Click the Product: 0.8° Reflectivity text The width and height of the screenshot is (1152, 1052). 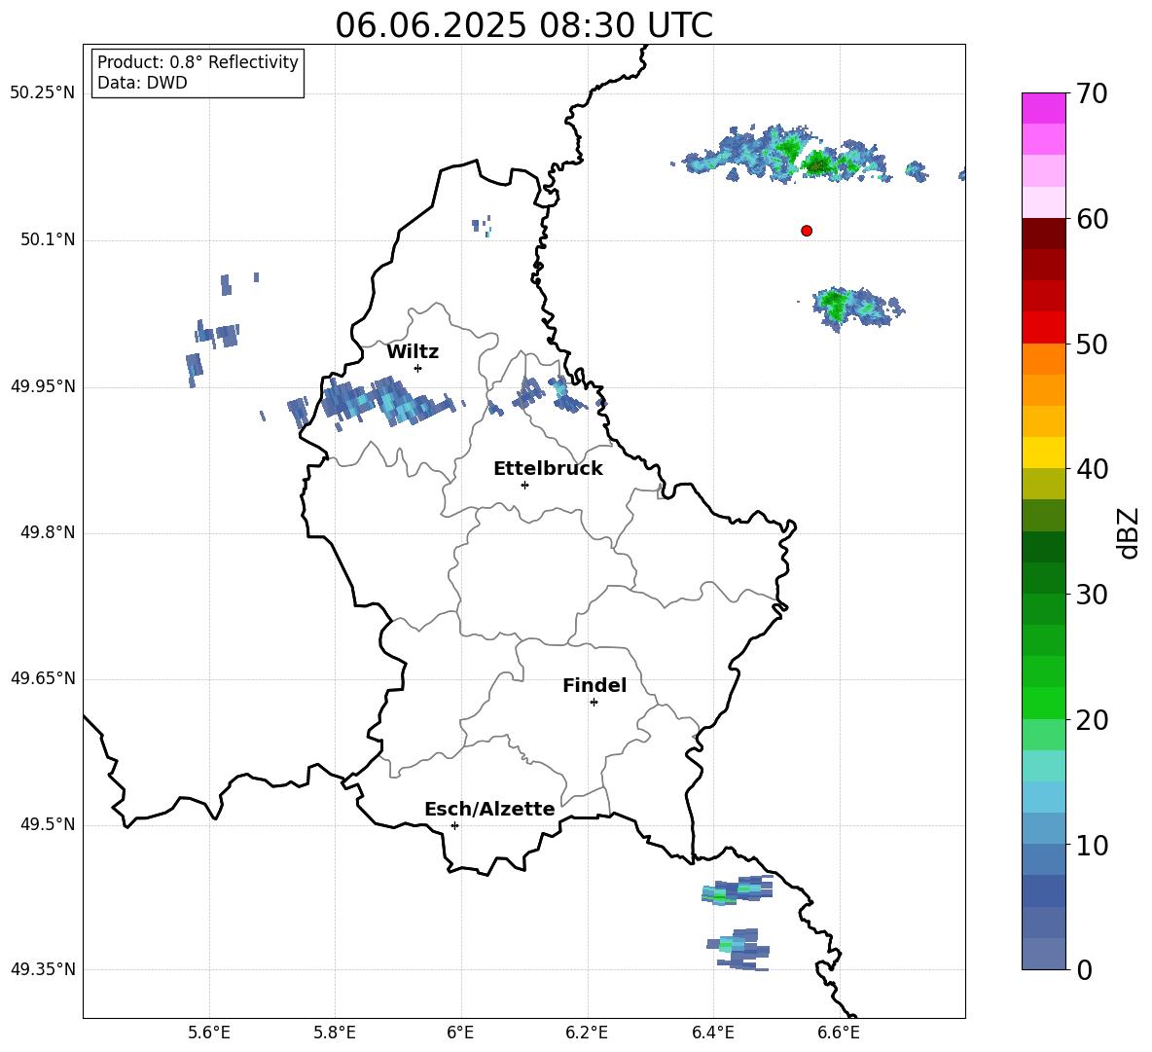198,62
